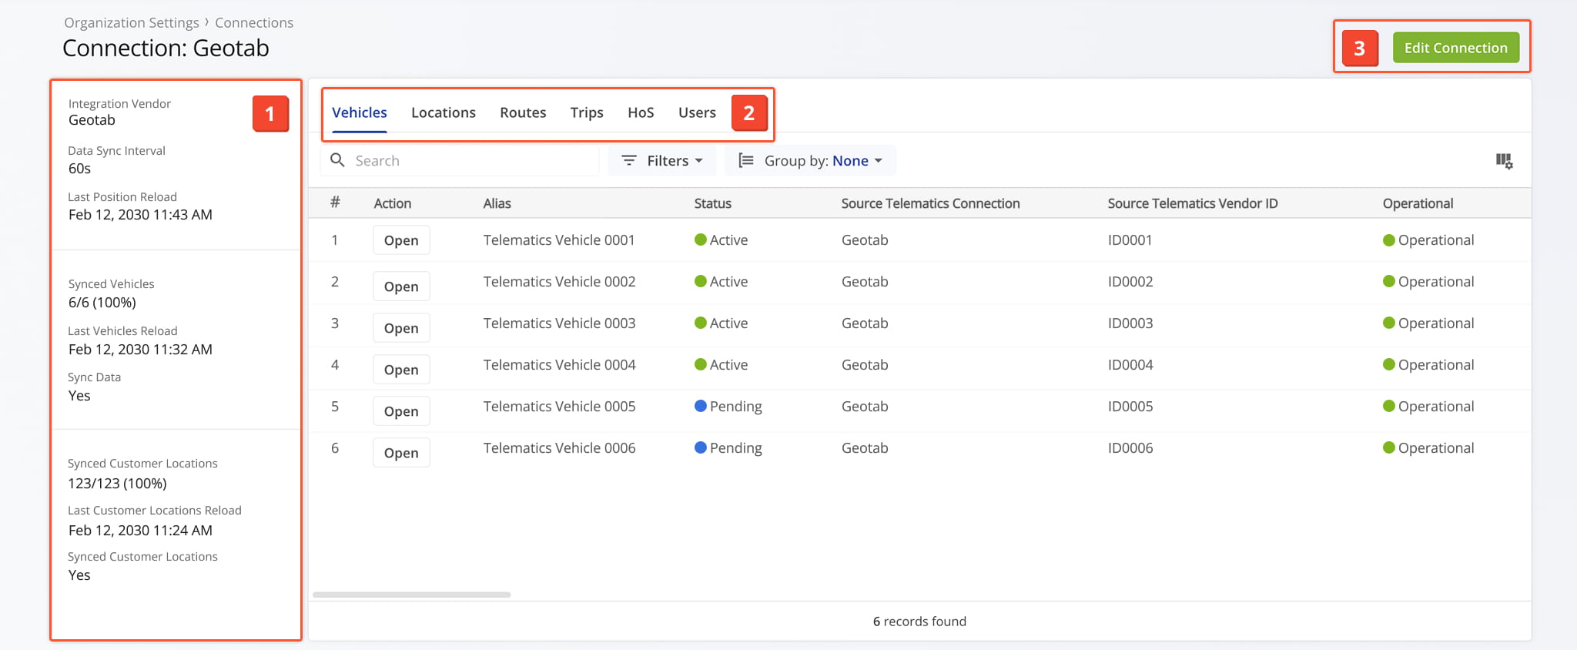Click the Filters funnel icon
Viewport: 1577px width, 650px height.
(x=629, y=160)
